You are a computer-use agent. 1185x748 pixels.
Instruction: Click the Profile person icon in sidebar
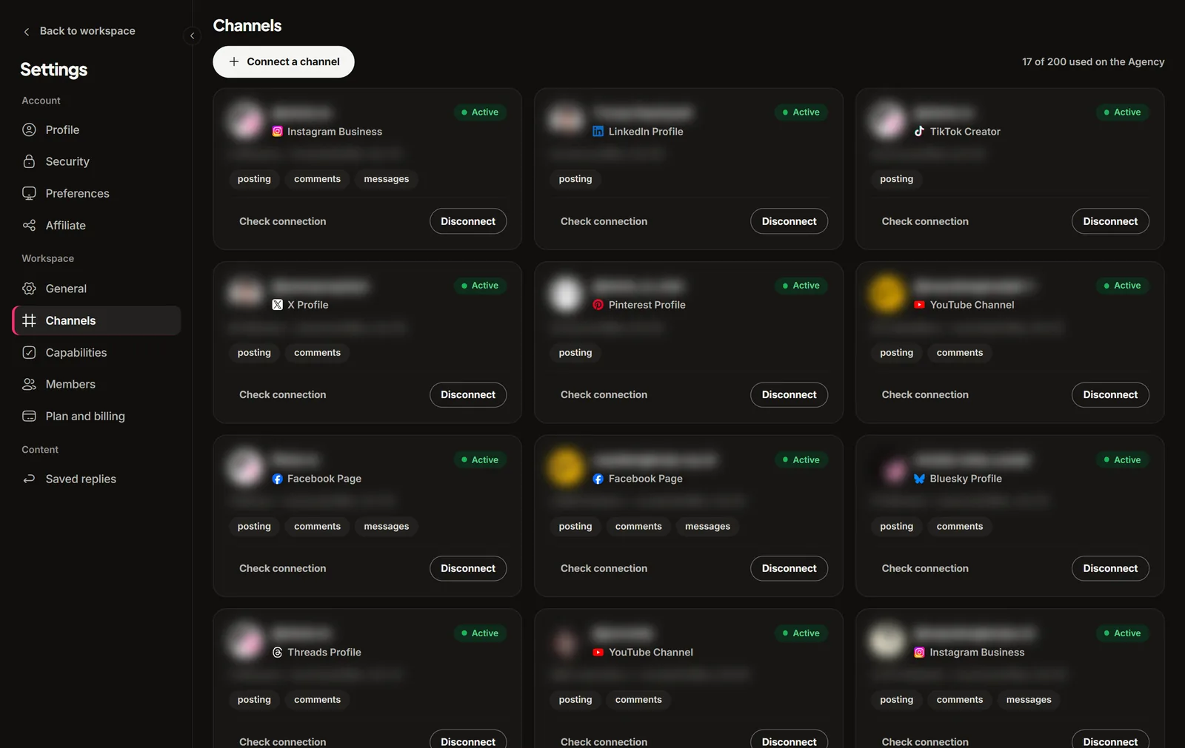(x=29, y=129)
